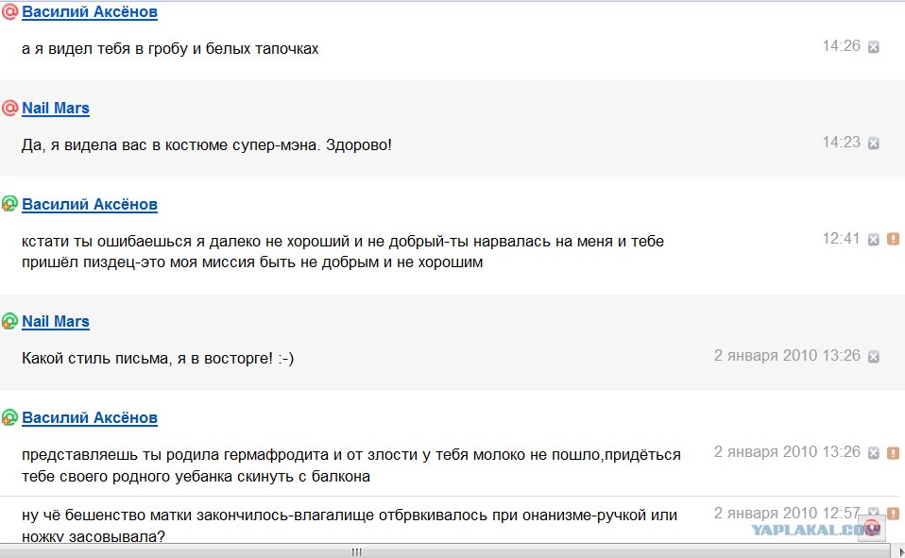Click red @ icon beside first Nail Mars

point(9,108)
